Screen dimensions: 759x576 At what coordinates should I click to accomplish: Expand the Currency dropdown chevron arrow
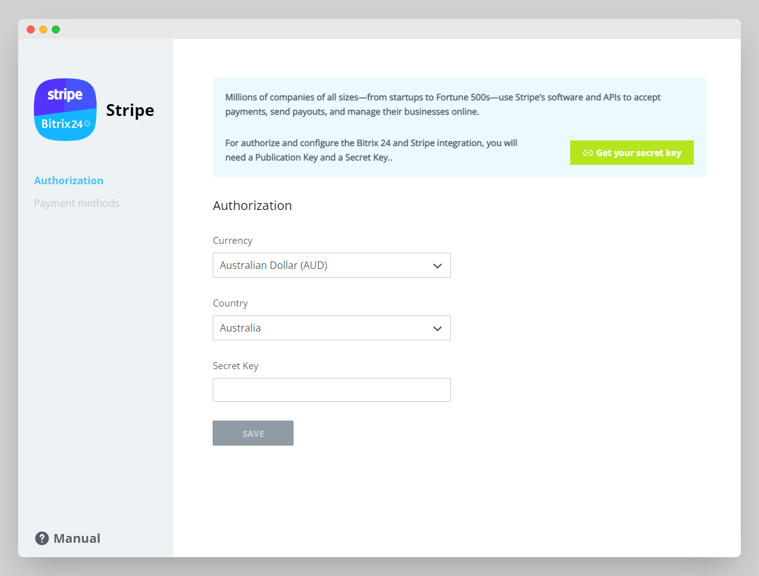point(437,266)
